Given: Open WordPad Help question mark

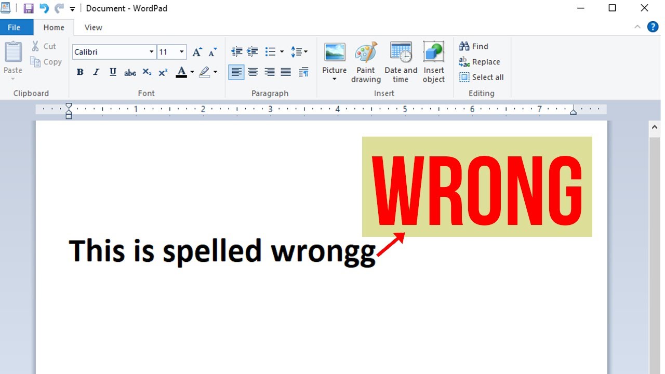Looking at the screenshot, I should pyautogui.click(x=653, y=27).
